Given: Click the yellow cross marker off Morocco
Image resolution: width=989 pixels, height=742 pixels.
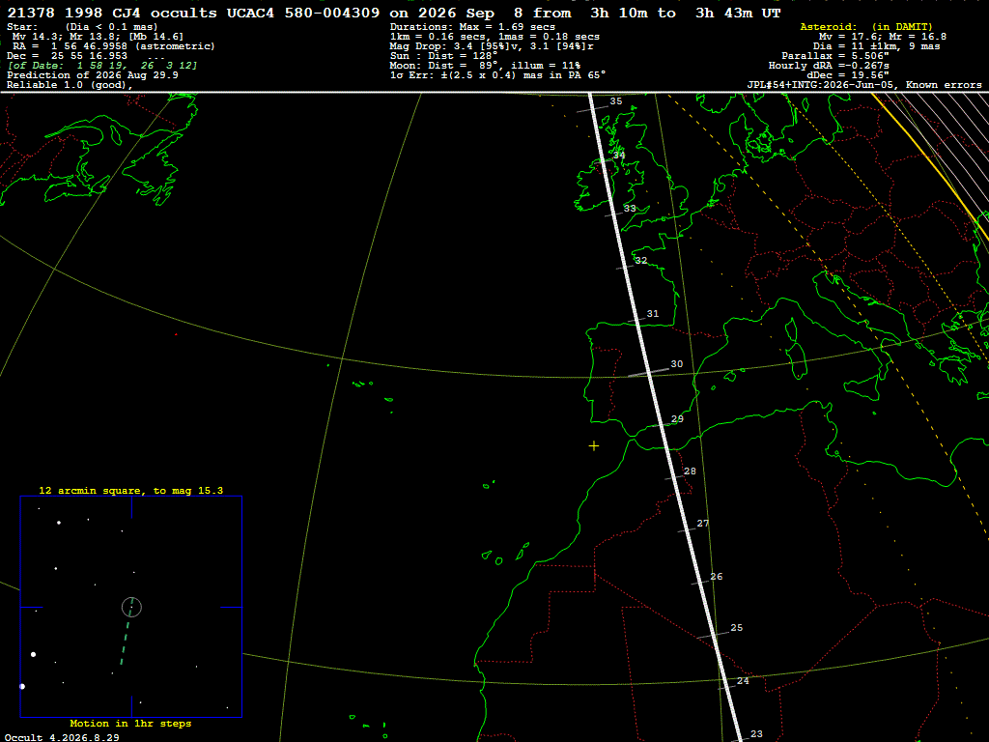Looking at the screenshot, I should [594, 446].
